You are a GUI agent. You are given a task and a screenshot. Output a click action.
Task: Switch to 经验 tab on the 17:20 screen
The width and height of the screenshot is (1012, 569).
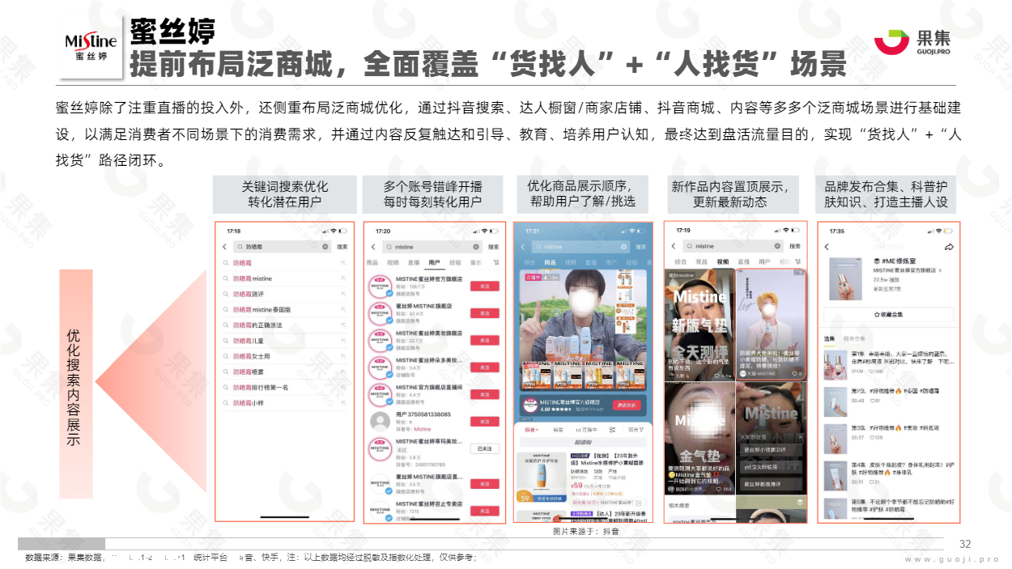point(456,263)
